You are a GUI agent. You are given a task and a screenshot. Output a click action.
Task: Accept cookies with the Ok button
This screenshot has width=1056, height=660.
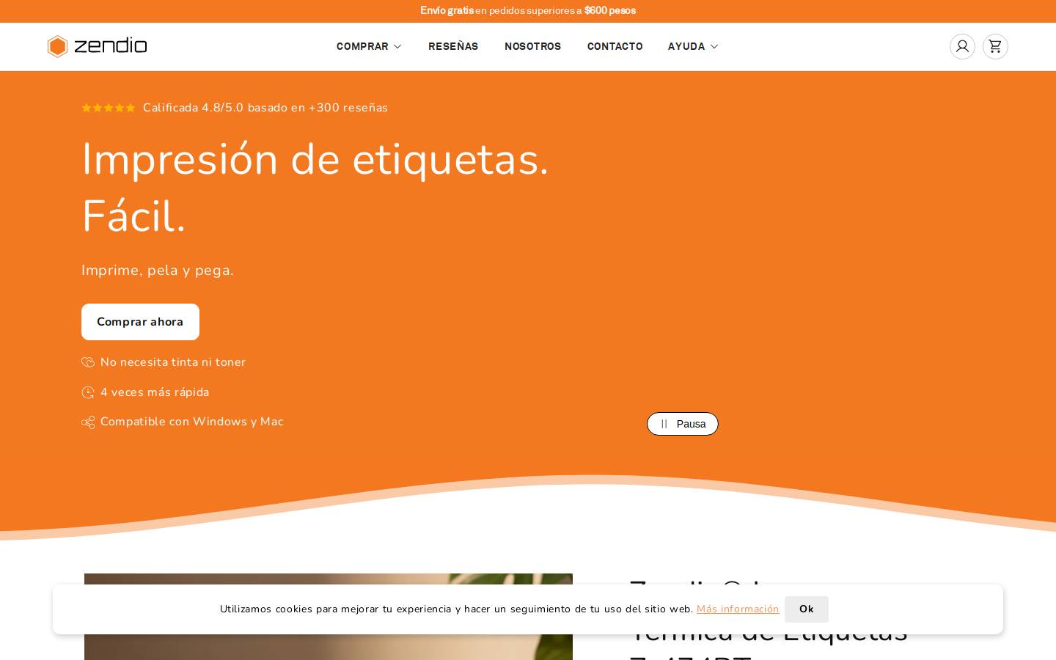(x=807, y=609)
